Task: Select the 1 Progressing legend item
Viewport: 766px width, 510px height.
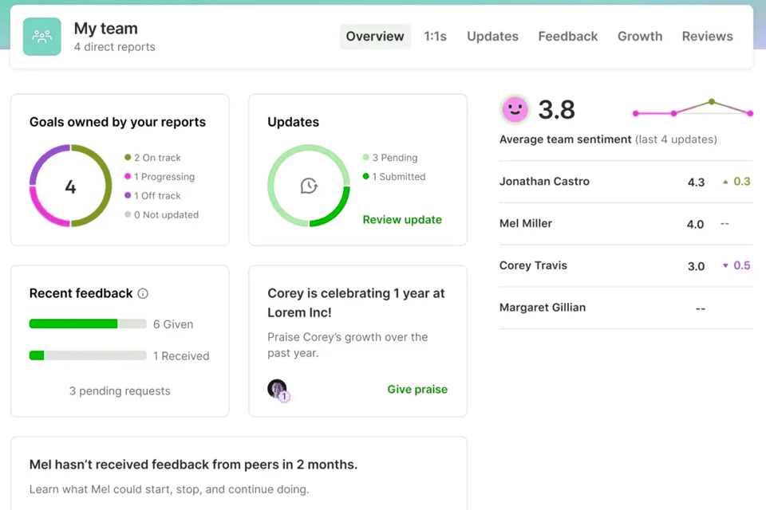Action: [160, 177]
